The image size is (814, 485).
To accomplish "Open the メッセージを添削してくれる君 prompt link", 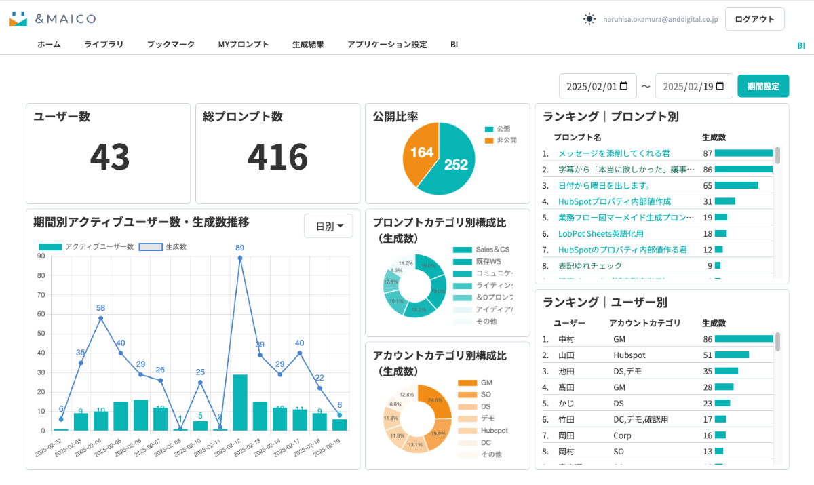I will pos(614,153).
